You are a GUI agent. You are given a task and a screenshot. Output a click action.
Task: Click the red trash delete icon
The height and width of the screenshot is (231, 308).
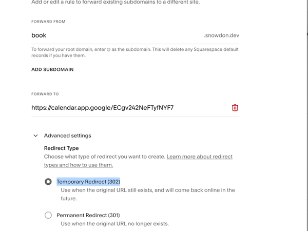tap(235, 108)
